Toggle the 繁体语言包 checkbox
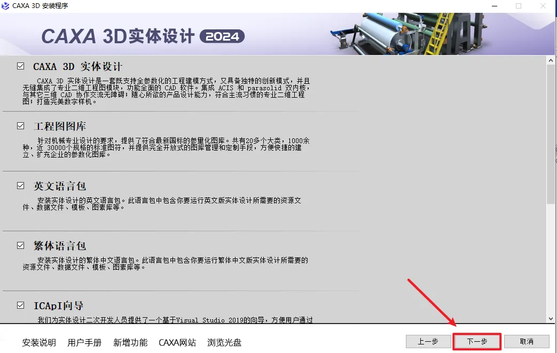This screenshot has width=557, height=353. coord(21,246)
